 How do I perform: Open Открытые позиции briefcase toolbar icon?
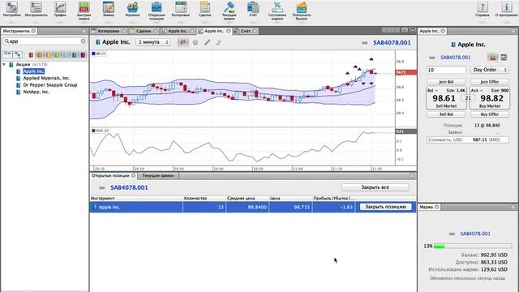tap(157, 11)
